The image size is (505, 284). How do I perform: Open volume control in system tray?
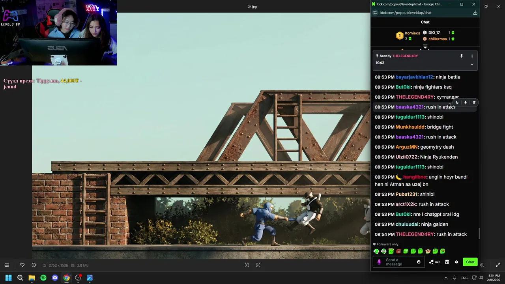[481, 278]
